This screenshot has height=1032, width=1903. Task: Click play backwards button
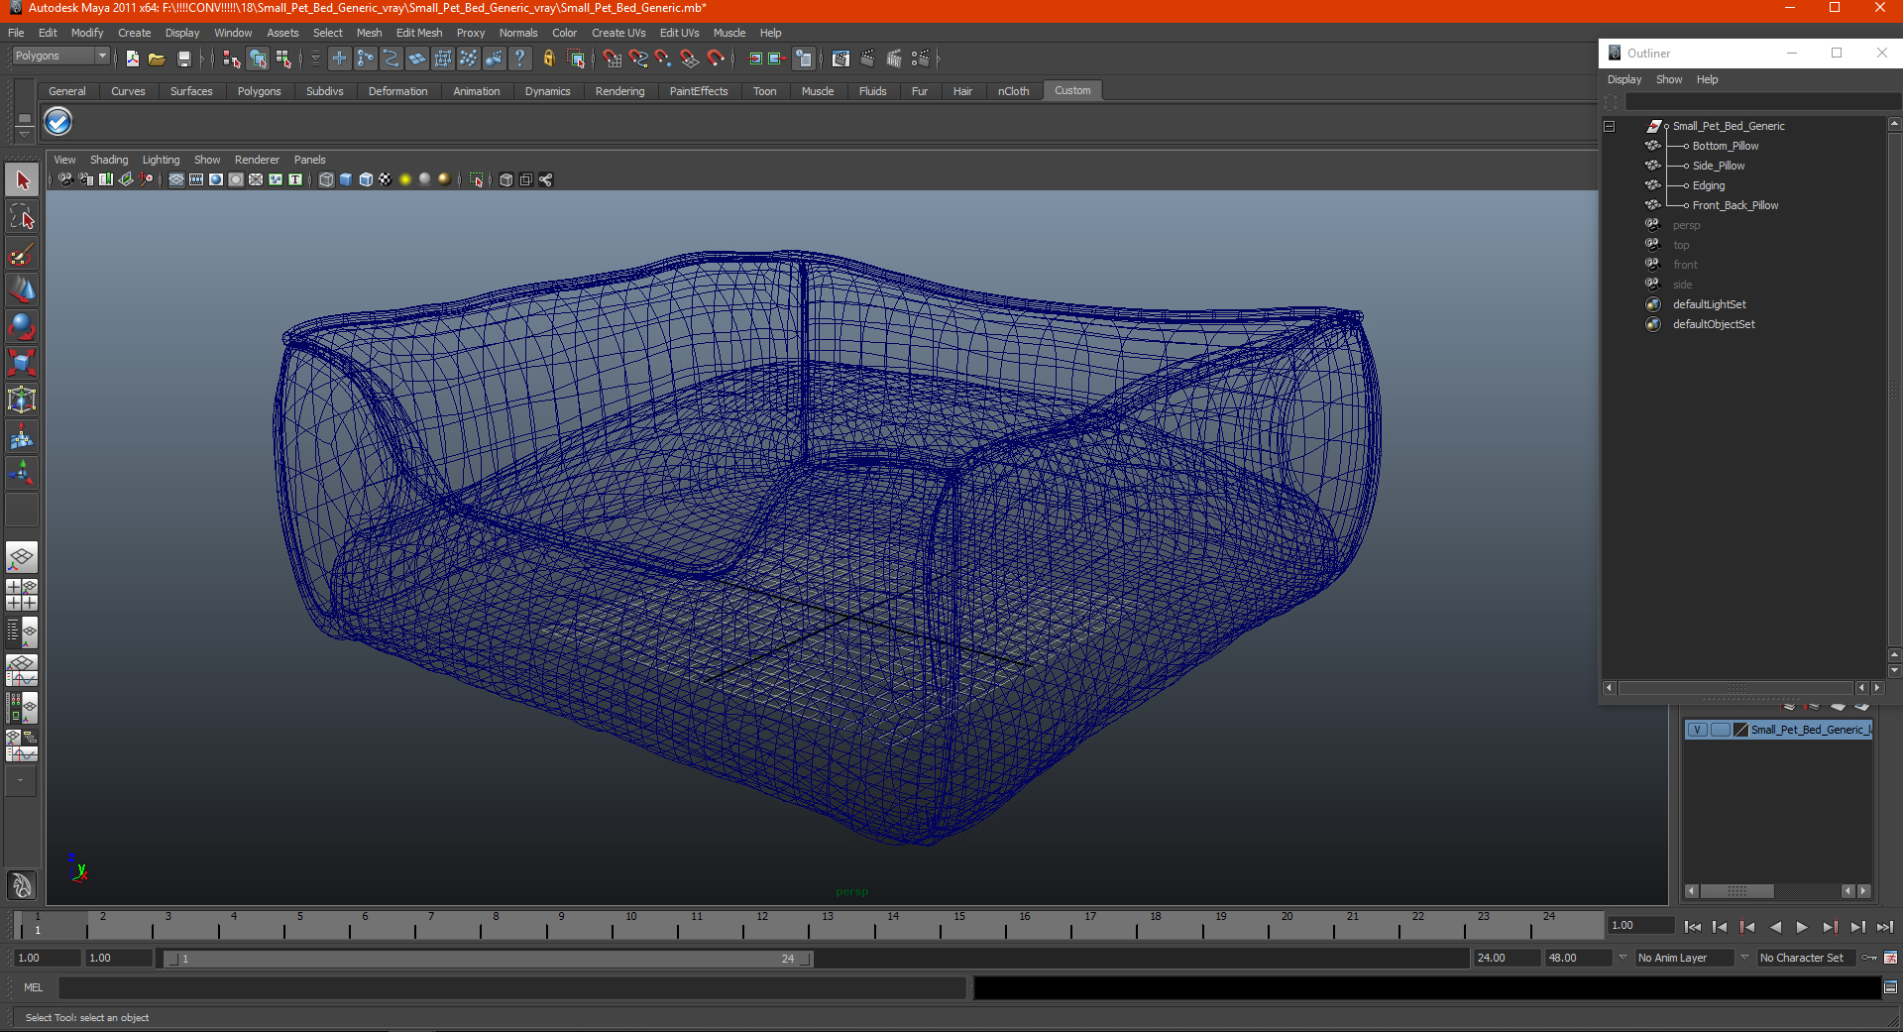(1775, 927)
